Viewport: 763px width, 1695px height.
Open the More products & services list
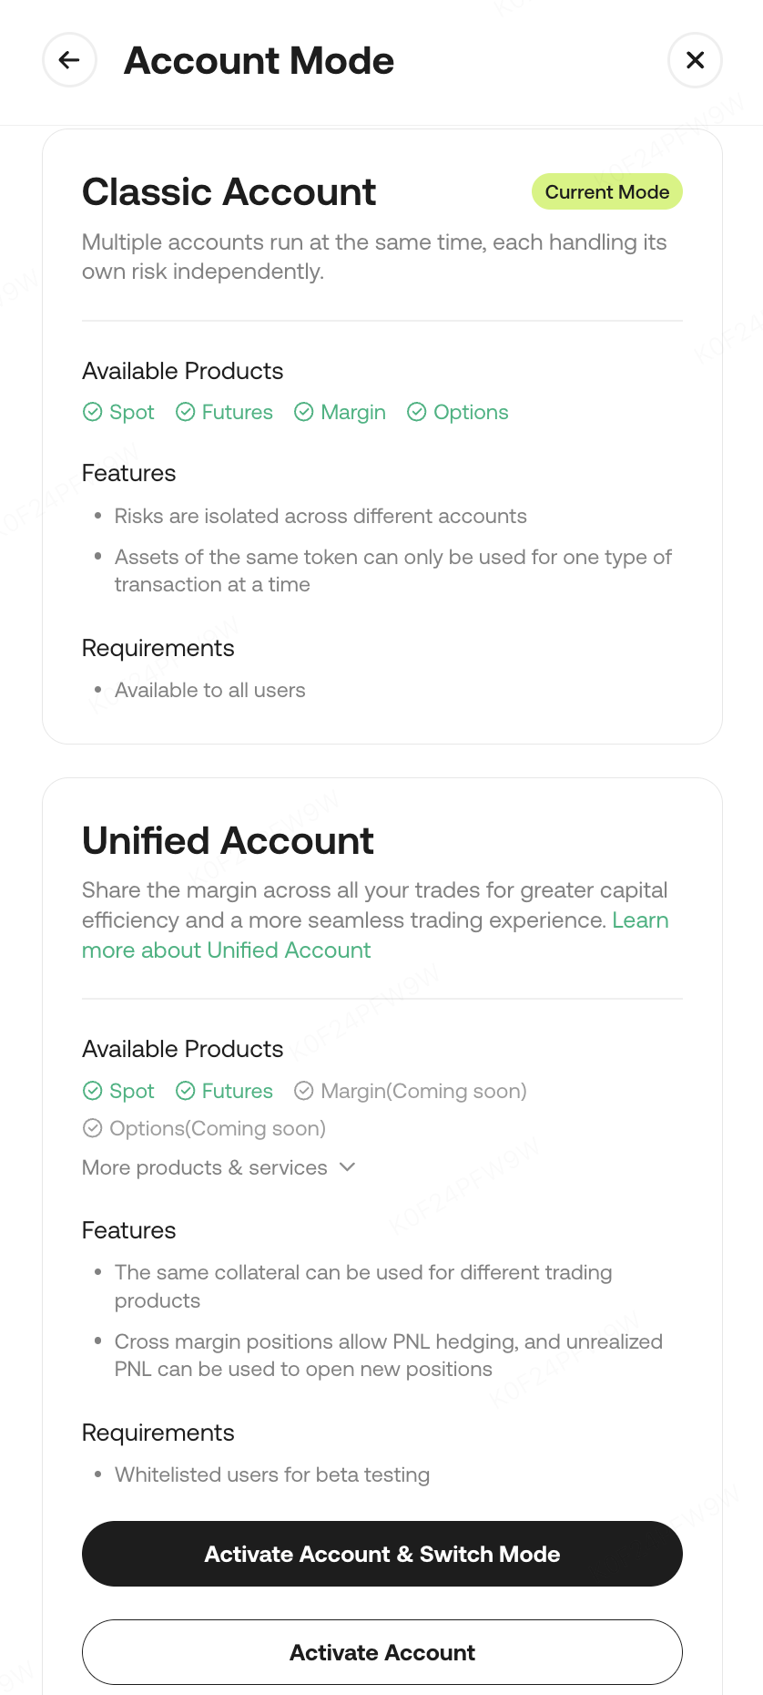click(205, 1167)
